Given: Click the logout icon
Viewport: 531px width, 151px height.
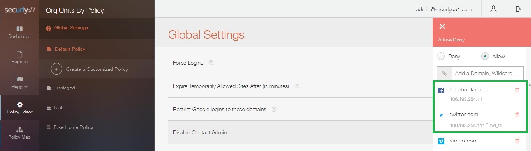Looking at the screenshot, I should click(518, 9).
